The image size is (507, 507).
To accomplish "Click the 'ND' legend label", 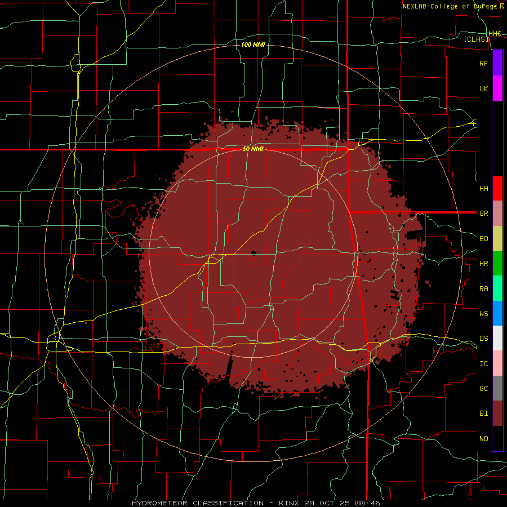I will [483, 439].
